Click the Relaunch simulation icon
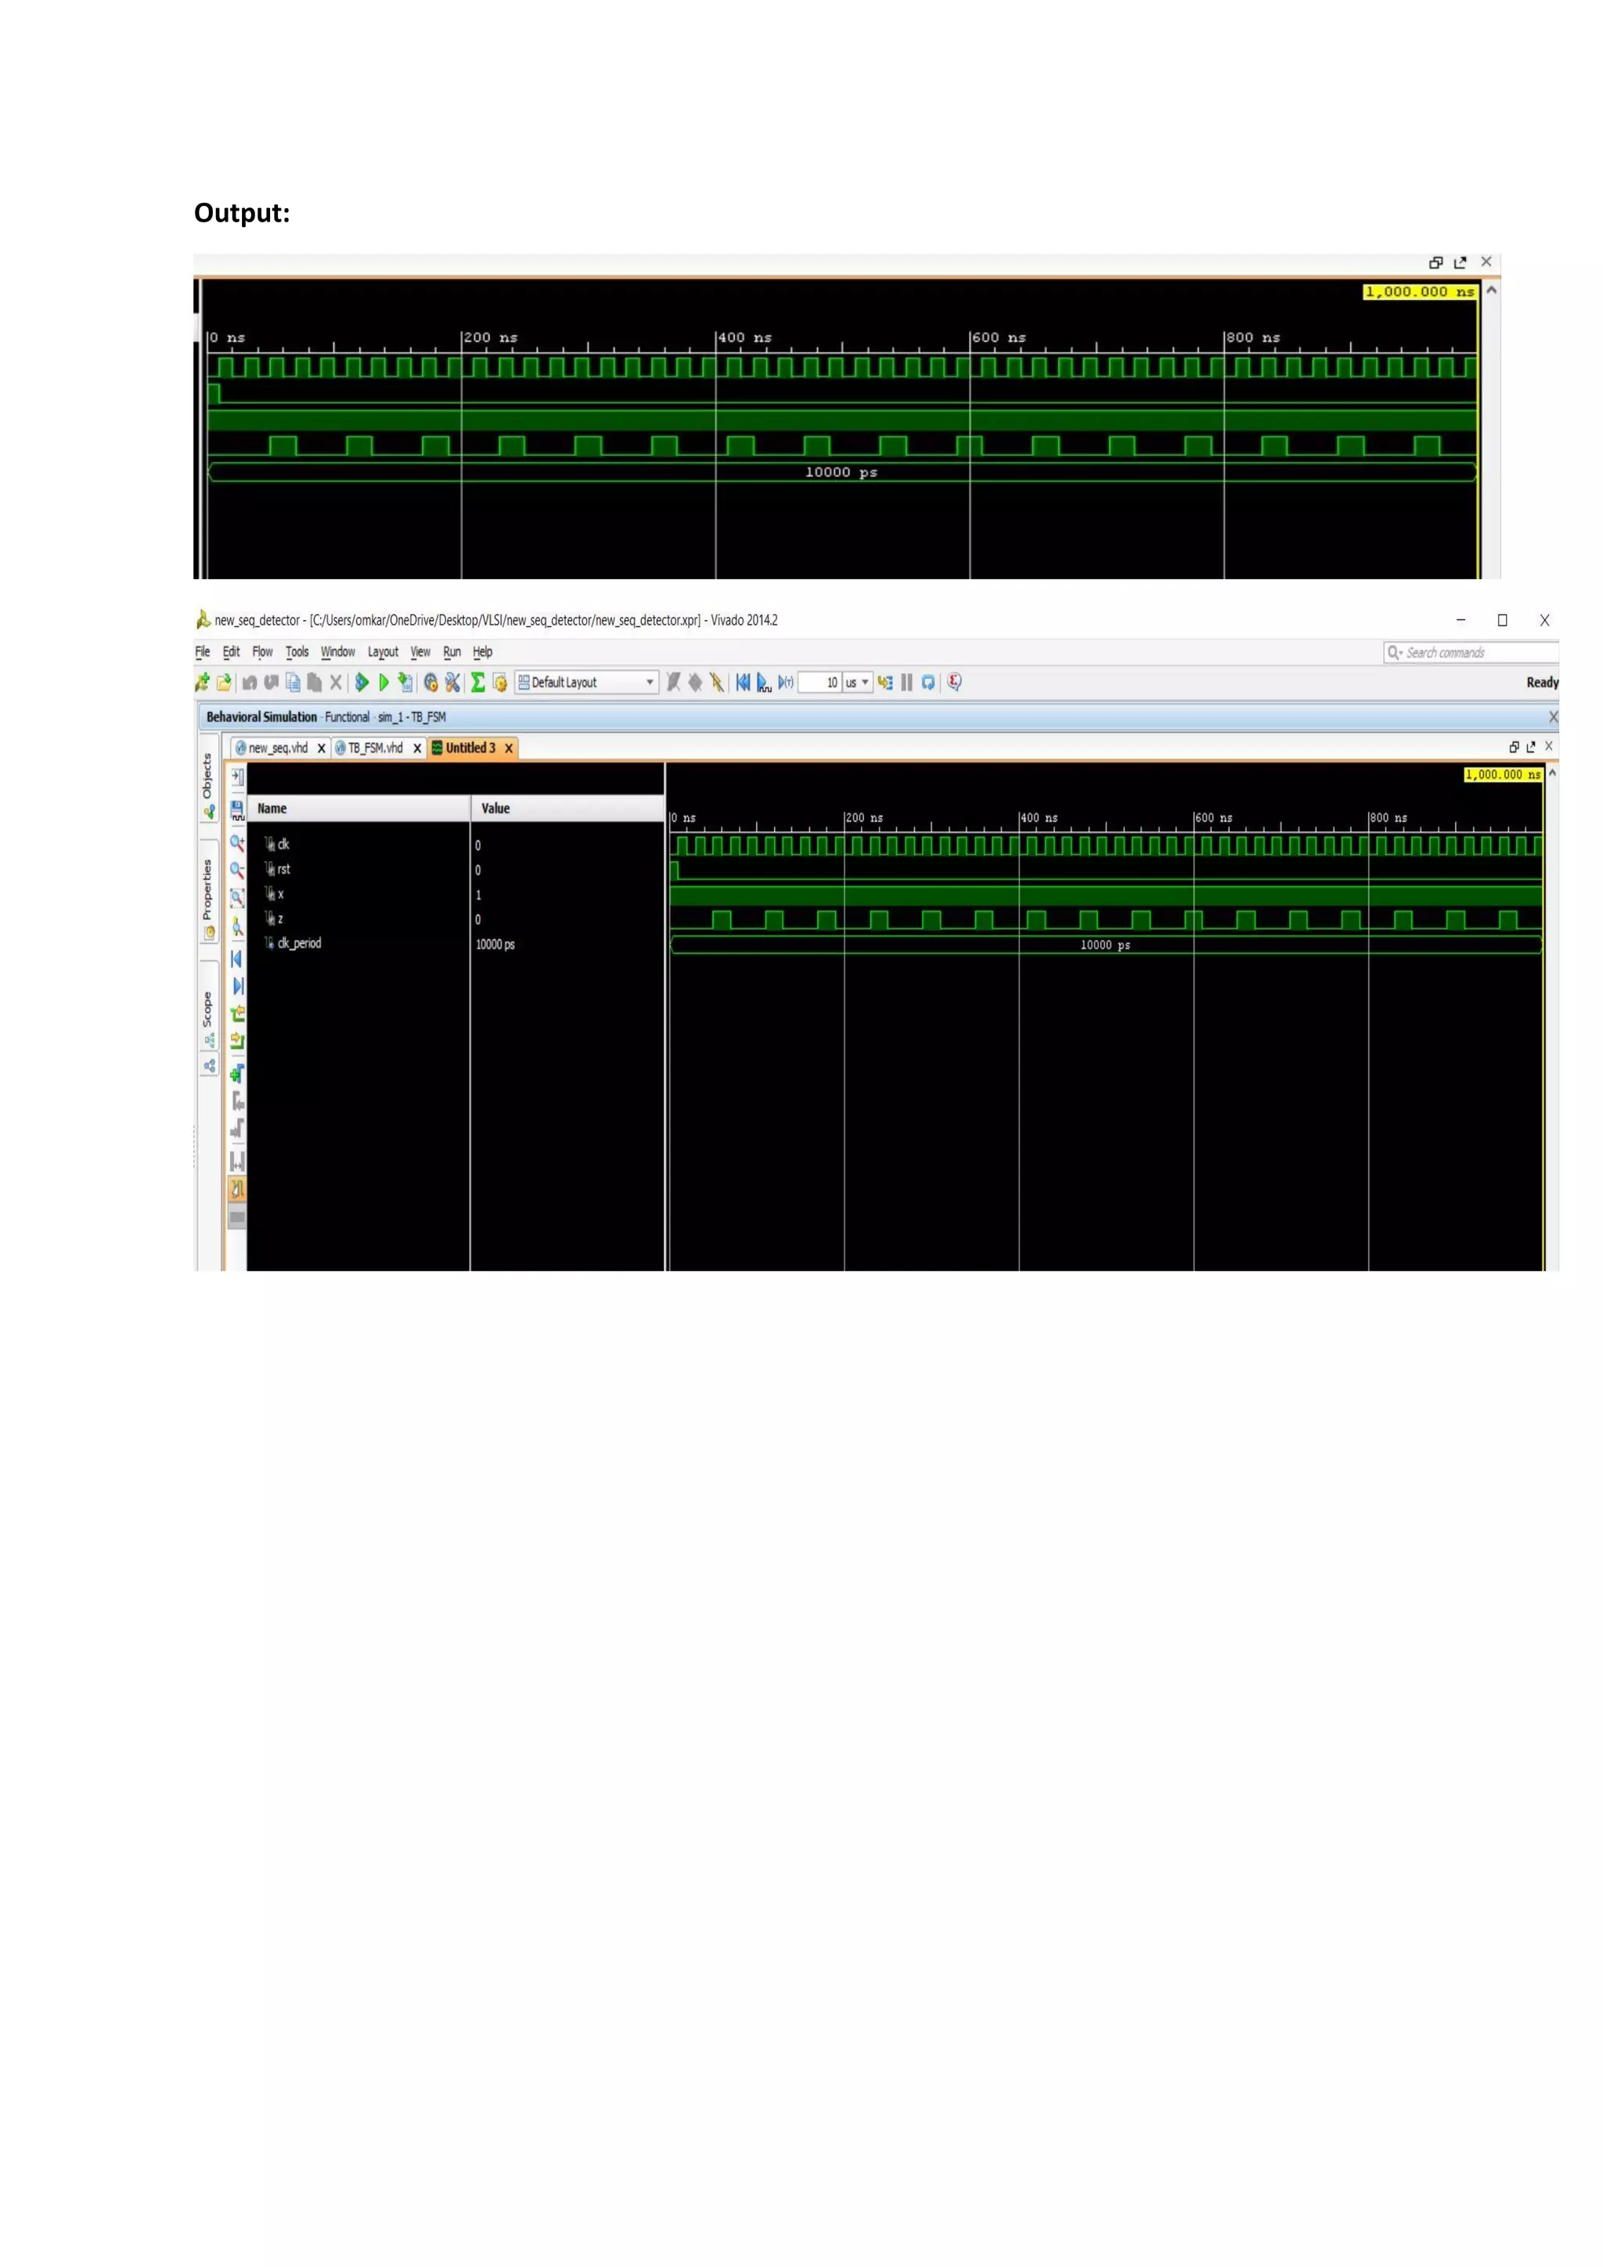This screenshot has height=2267, width=1603. pos(929,683)
